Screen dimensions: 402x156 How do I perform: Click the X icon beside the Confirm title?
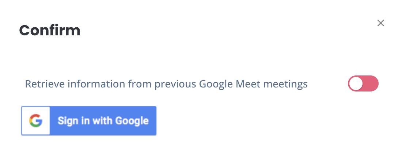(x=381, y=23)
